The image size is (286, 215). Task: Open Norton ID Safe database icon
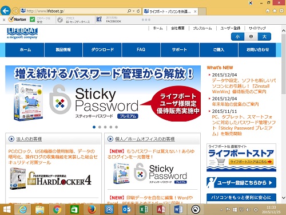pyautogui.click(x=60, y=19)
